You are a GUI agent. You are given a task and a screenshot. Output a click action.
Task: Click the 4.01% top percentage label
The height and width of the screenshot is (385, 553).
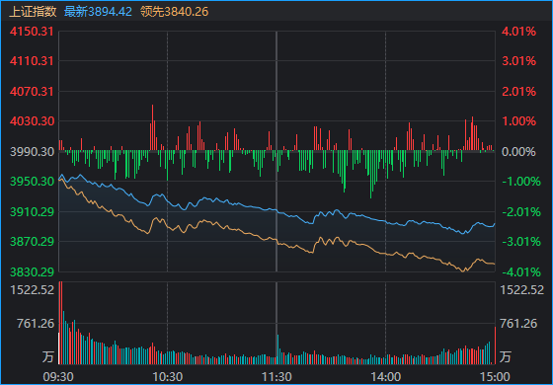coord(518,32)
